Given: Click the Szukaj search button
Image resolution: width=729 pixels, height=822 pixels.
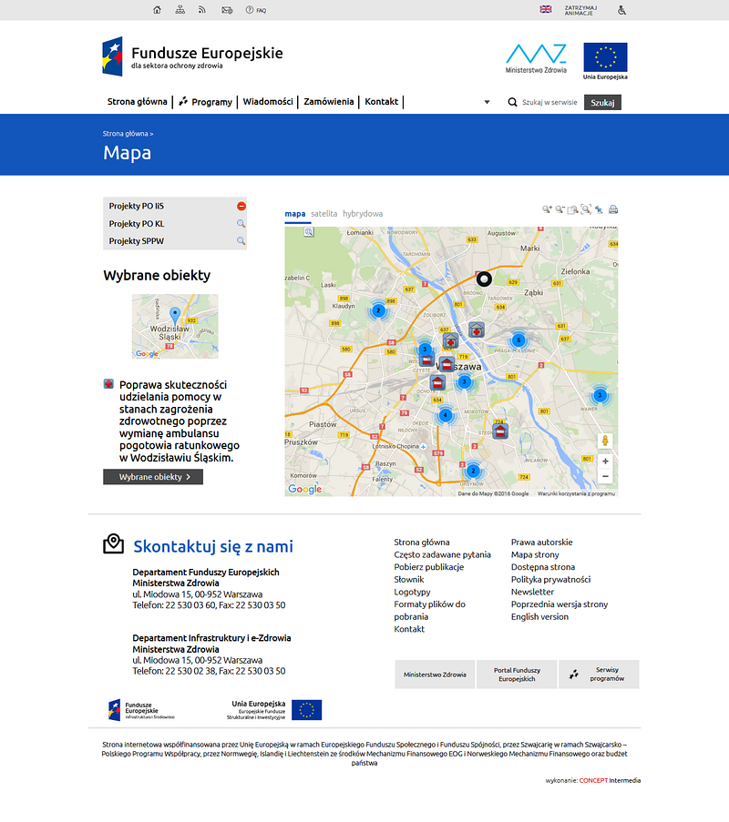Looking at the screenshot, I should pyautogui.click(x=602, y=103).
